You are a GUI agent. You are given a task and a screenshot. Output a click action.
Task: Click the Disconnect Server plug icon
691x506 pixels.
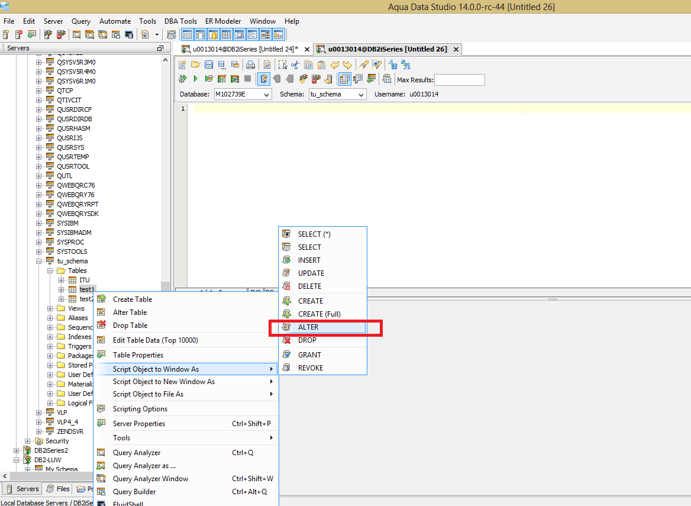click(61, 34)
